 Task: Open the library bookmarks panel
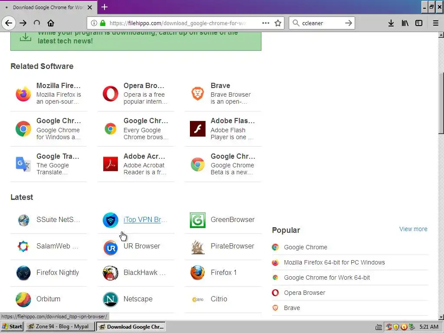coord(405,23)
